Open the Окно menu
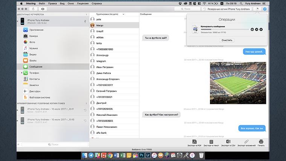The height and width of the screenshot is (161, 286). pos(71,3)
